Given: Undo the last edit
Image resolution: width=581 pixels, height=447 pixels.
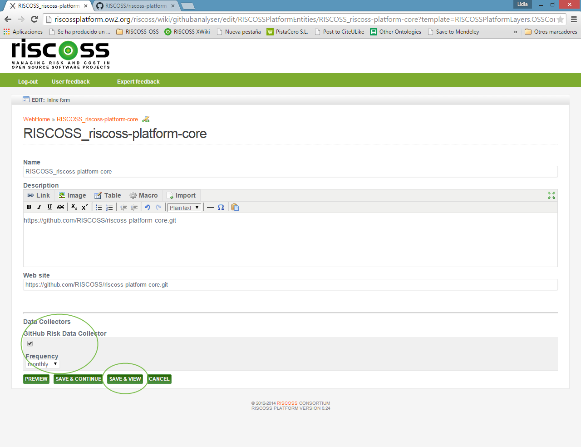Looking at the screenshot, I should [x=147, y=207].
